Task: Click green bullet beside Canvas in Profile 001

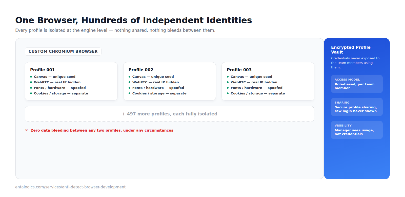Action: 31,77
